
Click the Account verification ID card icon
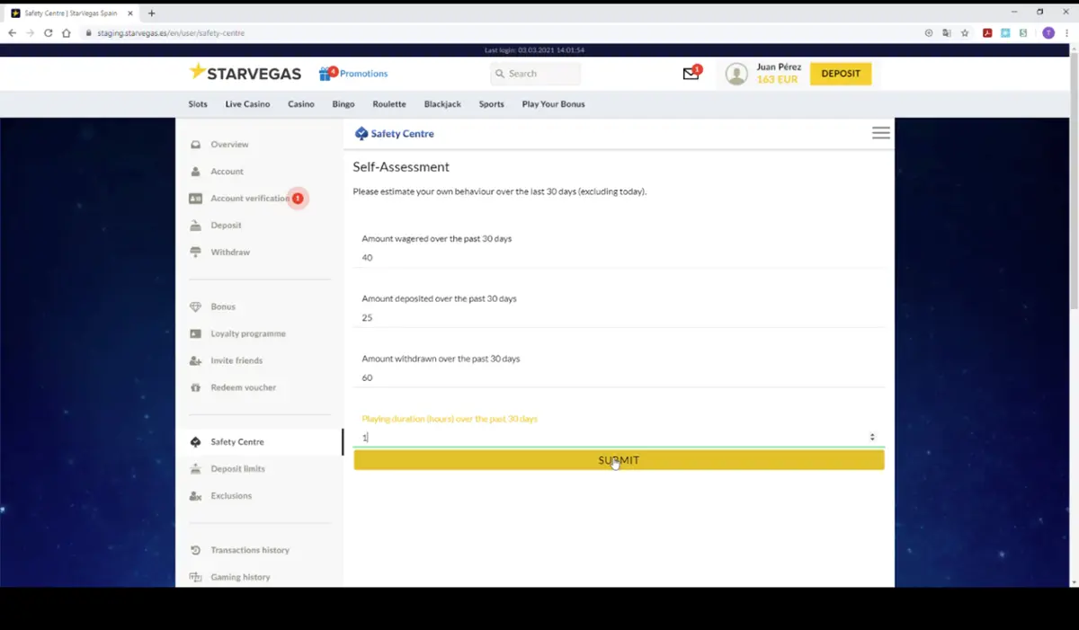(195, 199)
